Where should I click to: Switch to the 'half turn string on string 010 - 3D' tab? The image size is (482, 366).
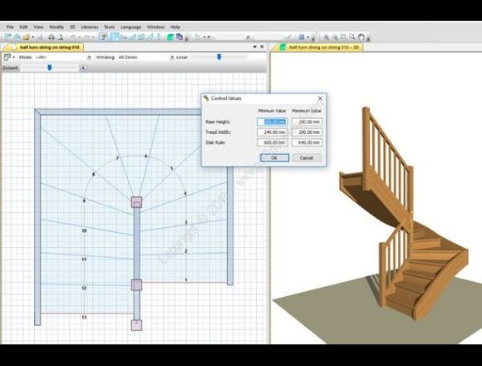[x=320, y=47]
